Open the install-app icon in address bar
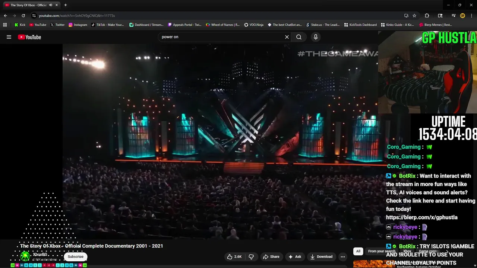 click(406, 16)
